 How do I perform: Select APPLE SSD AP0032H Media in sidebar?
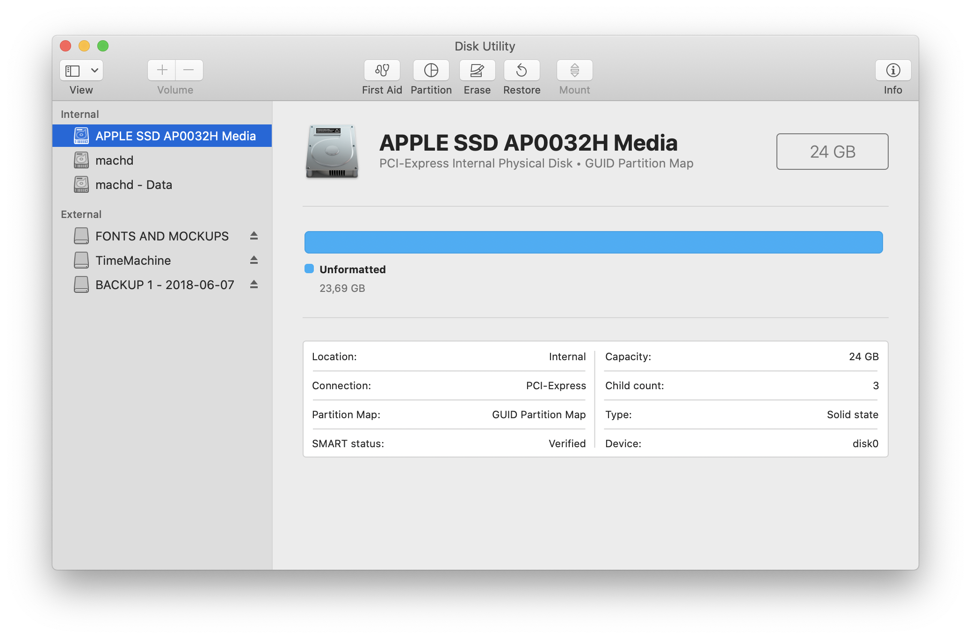[x=175, y=136]
